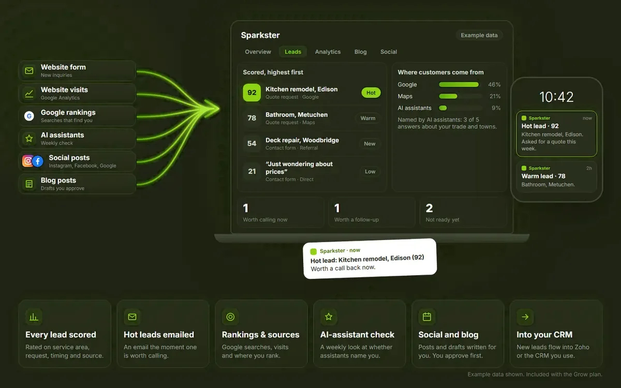This screenshot has height=388, width=621.
Task: Open the Kitchen remodel, Edison lead
Action: (x=312, y=93)
